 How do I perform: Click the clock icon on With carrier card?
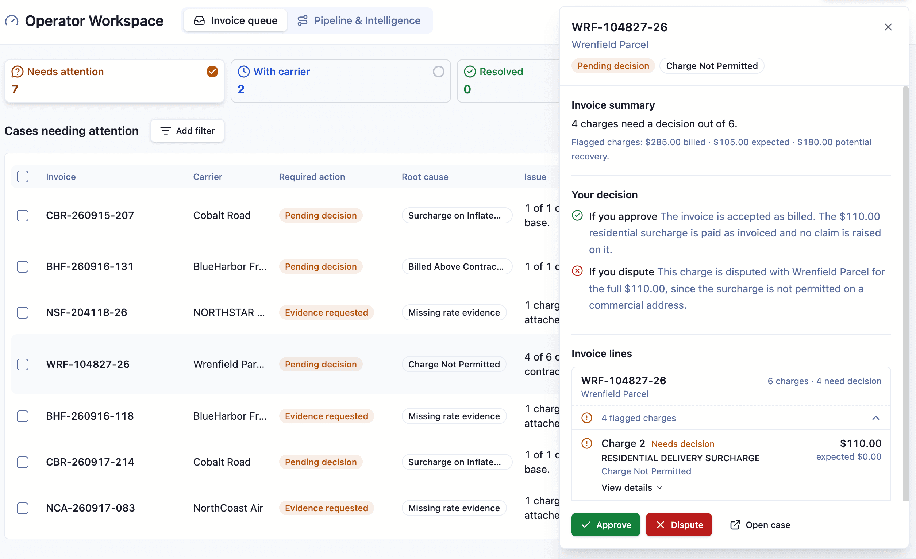[243, 72]
